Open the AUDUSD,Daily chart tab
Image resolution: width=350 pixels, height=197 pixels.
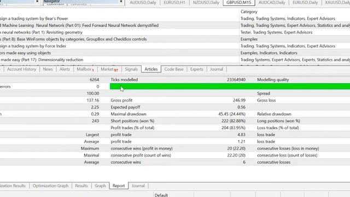click(x=143, y=3)
